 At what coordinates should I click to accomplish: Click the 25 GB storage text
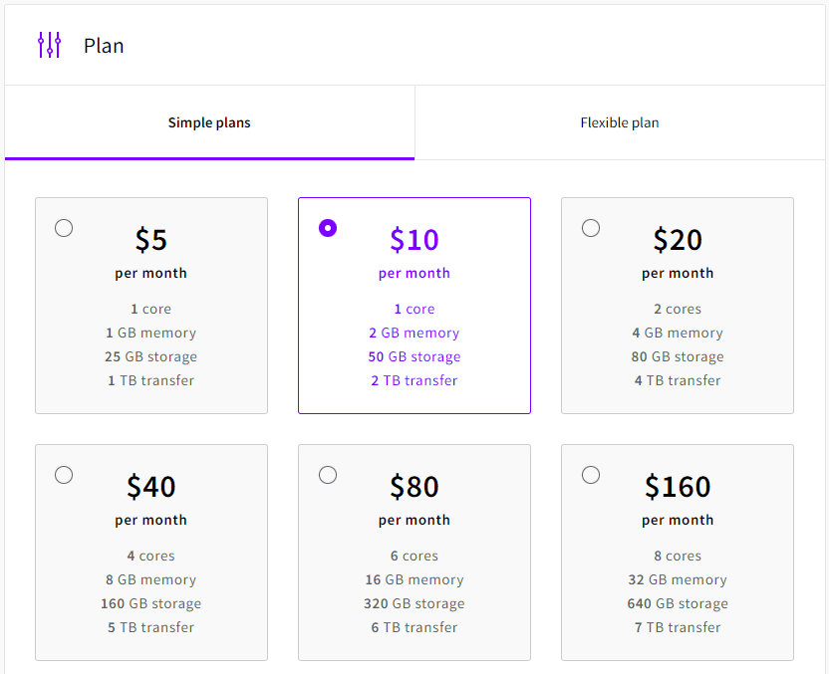(150, 356)
